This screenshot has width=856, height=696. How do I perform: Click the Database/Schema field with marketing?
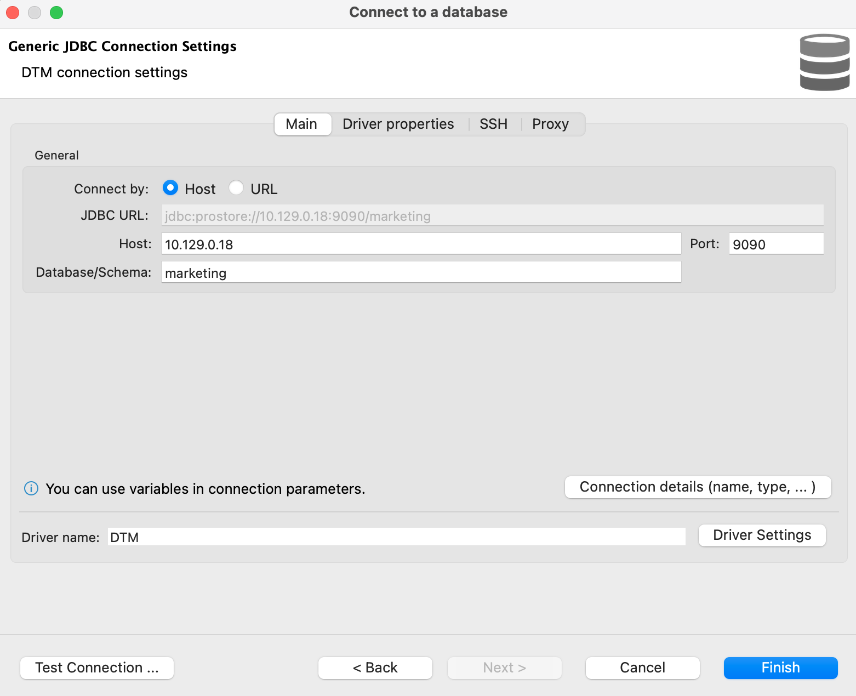pos(420,272)
